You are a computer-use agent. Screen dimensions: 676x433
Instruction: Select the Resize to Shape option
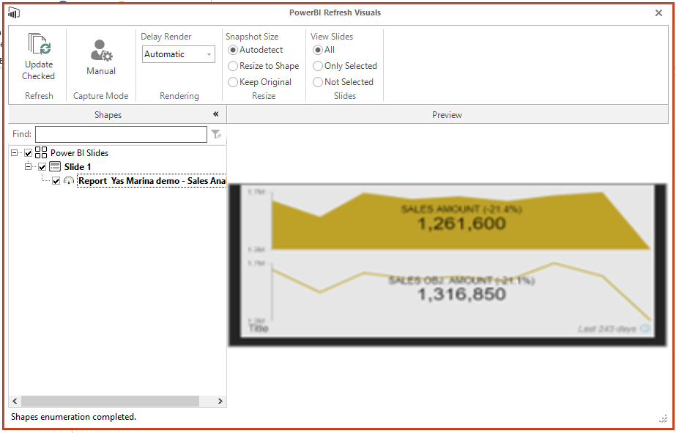pos(232,66)
